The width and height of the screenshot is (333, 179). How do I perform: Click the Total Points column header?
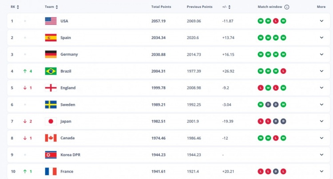[x=161, y=7]
